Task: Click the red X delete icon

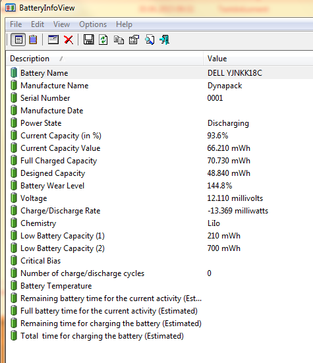Action: click(69, 40)
